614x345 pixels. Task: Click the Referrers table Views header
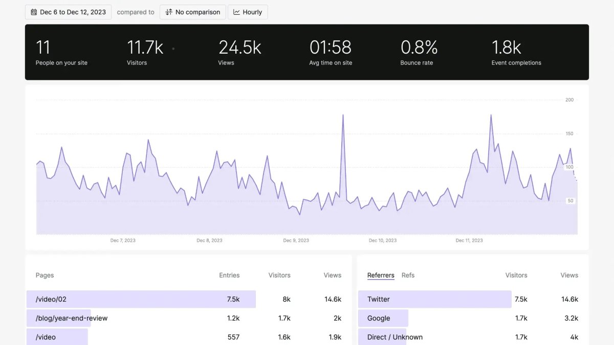pyautogui.click(x=569, y=275)
